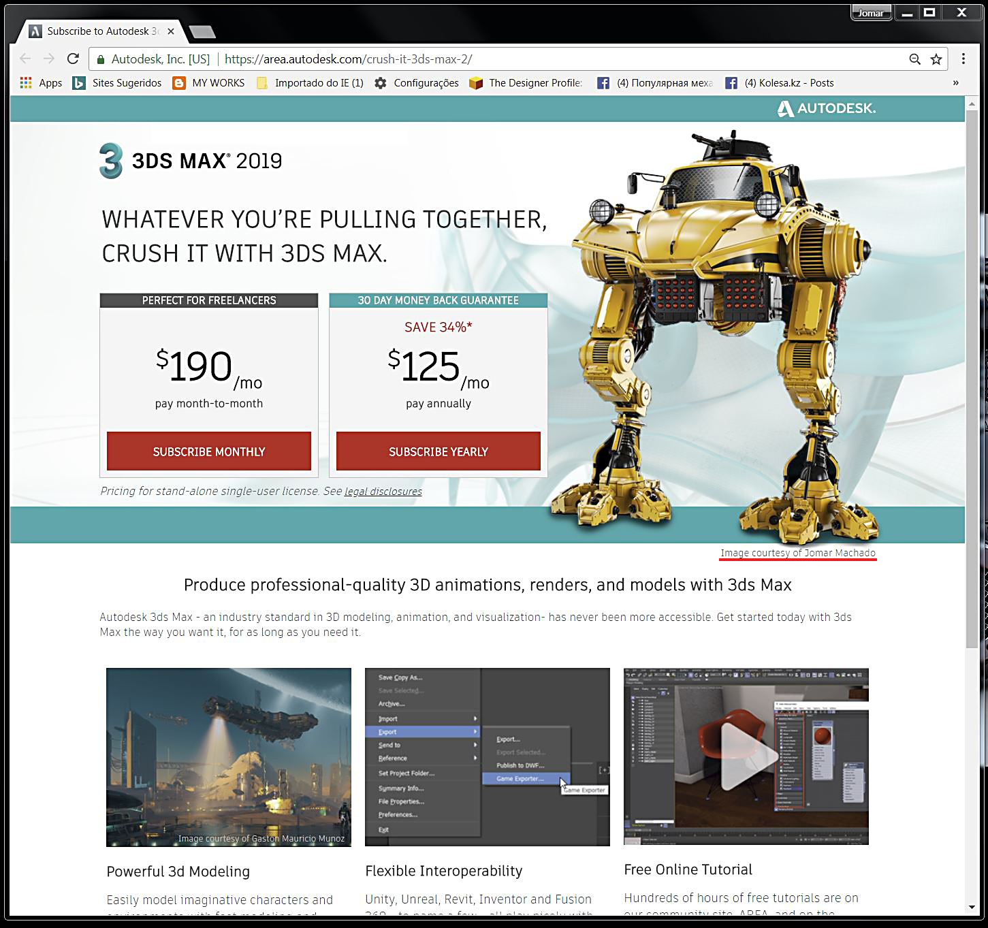Image resolution: width=988 pixels, height=928 pixels.
Task: Click the Facebook icon next to Kolesa.kz bookmark
Action: pyautogui.click(x=731, y=82)
